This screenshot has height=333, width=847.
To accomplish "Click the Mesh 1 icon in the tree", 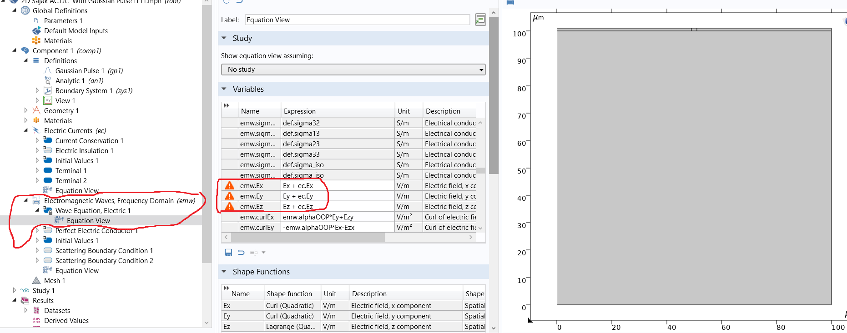I will [x=36, y=281].
